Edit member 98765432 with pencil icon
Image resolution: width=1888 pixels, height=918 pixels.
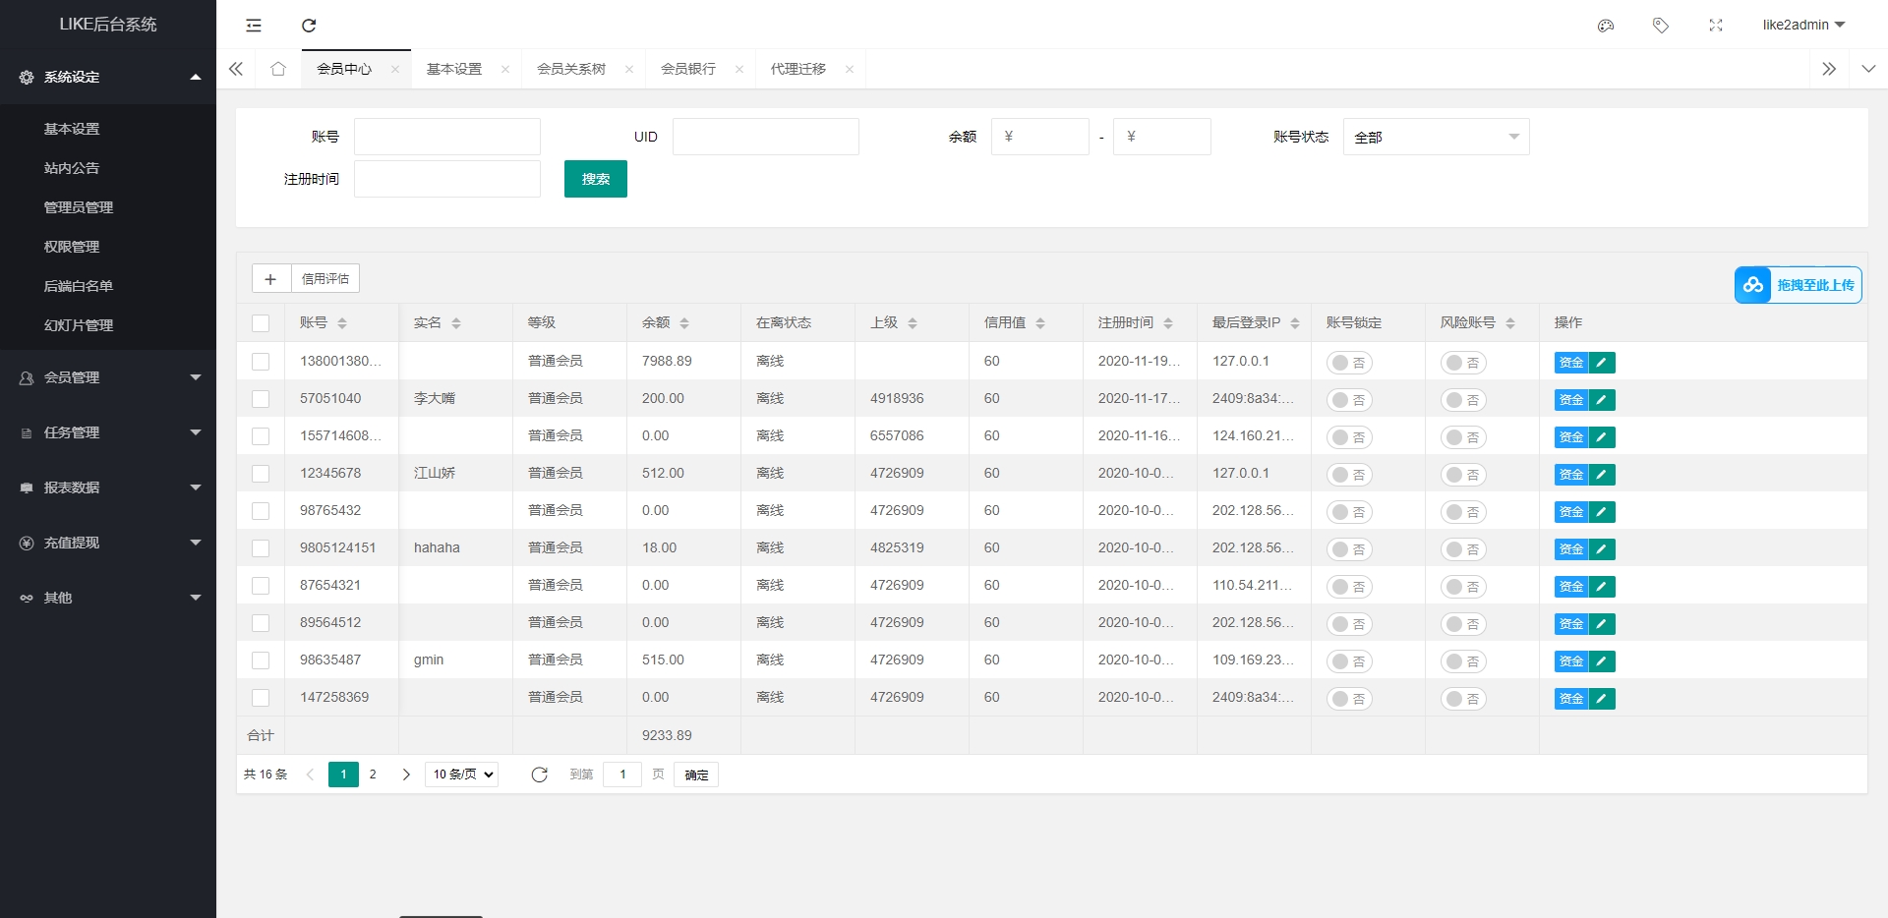1602,512
